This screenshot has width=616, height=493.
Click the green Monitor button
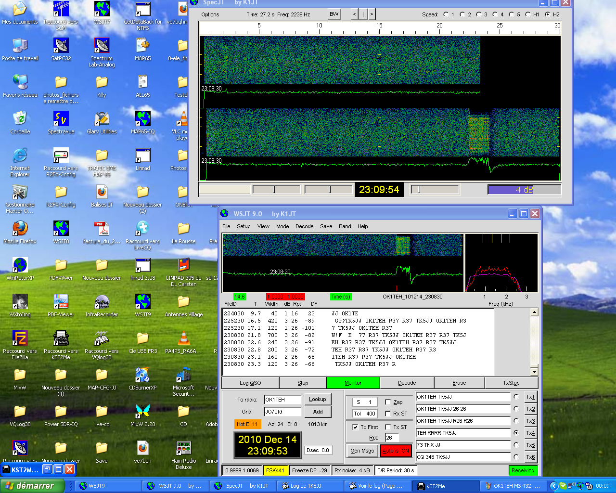pos(353,383)
